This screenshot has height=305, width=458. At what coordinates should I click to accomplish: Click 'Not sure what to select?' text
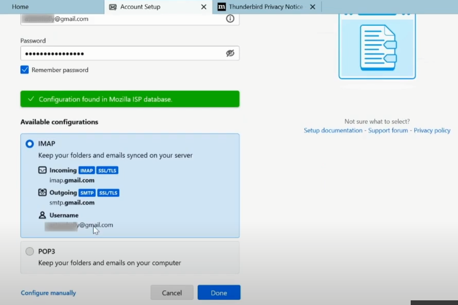[377, 121]
